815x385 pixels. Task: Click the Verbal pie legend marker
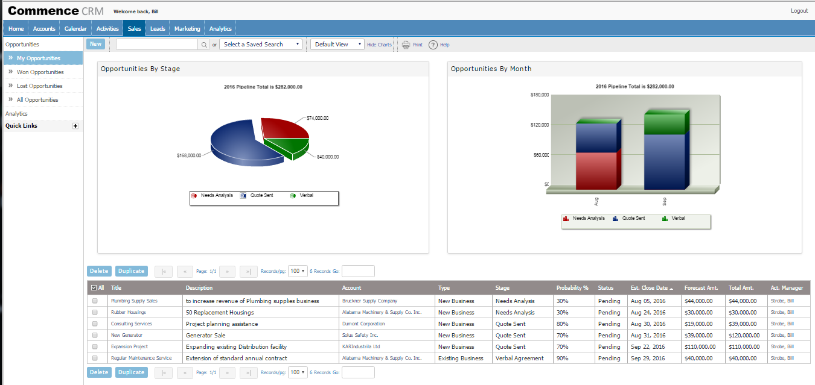(293, 196)
